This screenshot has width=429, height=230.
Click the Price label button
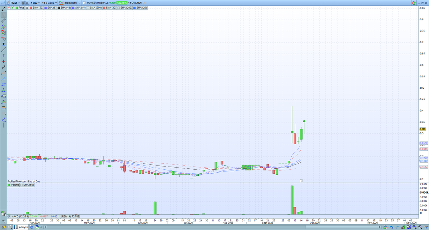click(x=19, y=7)
